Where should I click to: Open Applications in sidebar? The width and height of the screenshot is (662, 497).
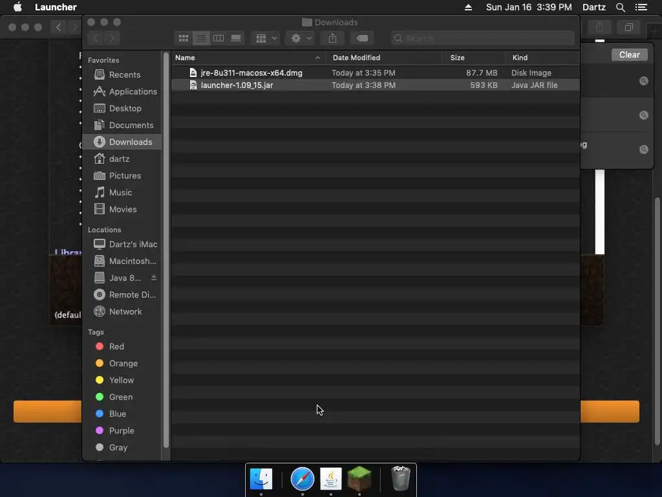pyautogui.click(x=122, y=92)
